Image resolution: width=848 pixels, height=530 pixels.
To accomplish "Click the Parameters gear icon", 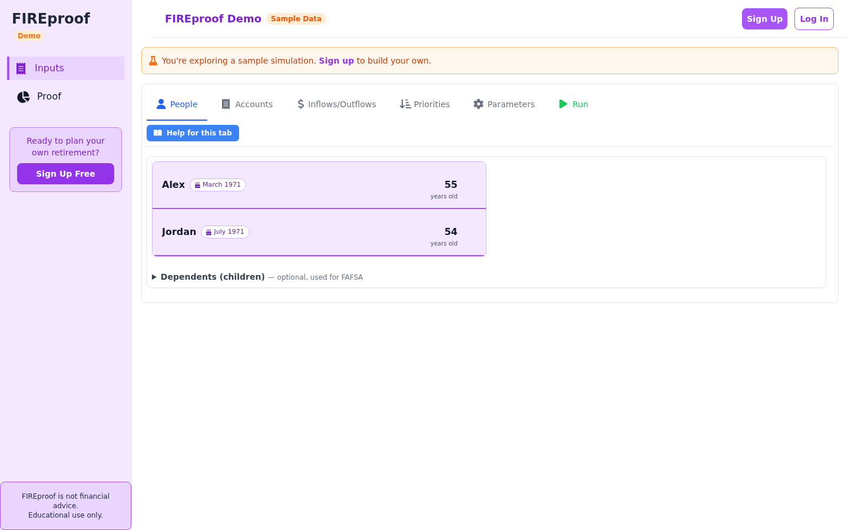I will coord(478,104).
